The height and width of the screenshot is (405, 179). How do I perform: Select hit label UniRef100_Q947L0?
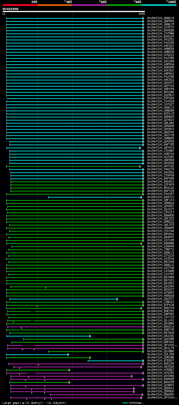(x=161, y=197)
